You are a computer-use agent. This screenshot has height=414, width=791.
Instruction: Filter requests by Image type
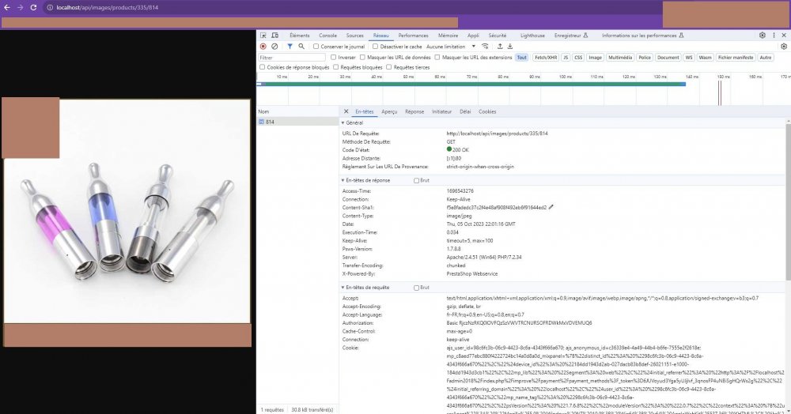coord(596,58)
